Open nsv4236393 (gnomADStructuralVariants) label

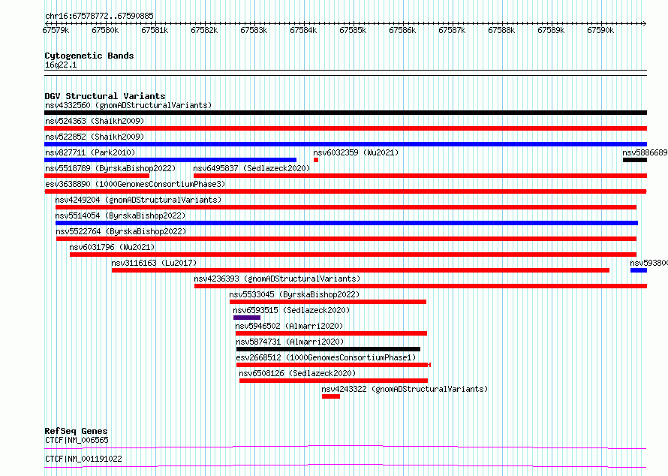click(x=277, y=279)
